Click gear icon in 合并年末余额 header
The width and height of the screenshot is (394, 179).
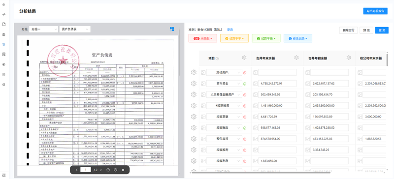[296, 58]
